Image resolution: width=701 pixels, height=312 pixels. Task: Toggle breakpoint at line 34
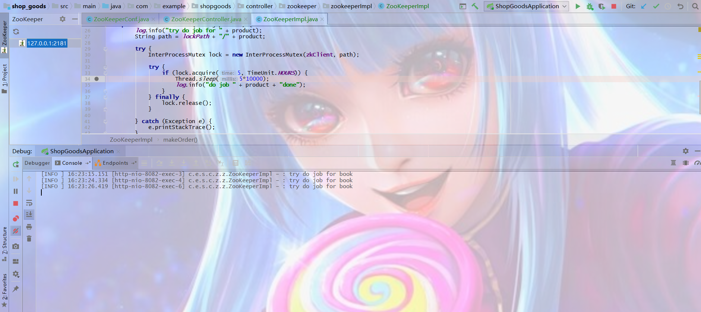tap(97, 79)
